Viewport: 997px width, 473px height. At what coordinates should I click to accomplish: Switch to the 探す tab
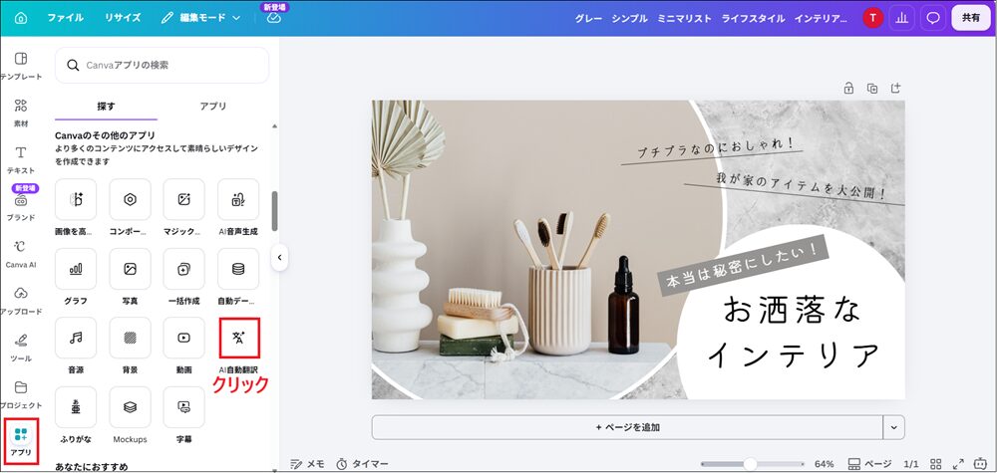pos(107,106)
